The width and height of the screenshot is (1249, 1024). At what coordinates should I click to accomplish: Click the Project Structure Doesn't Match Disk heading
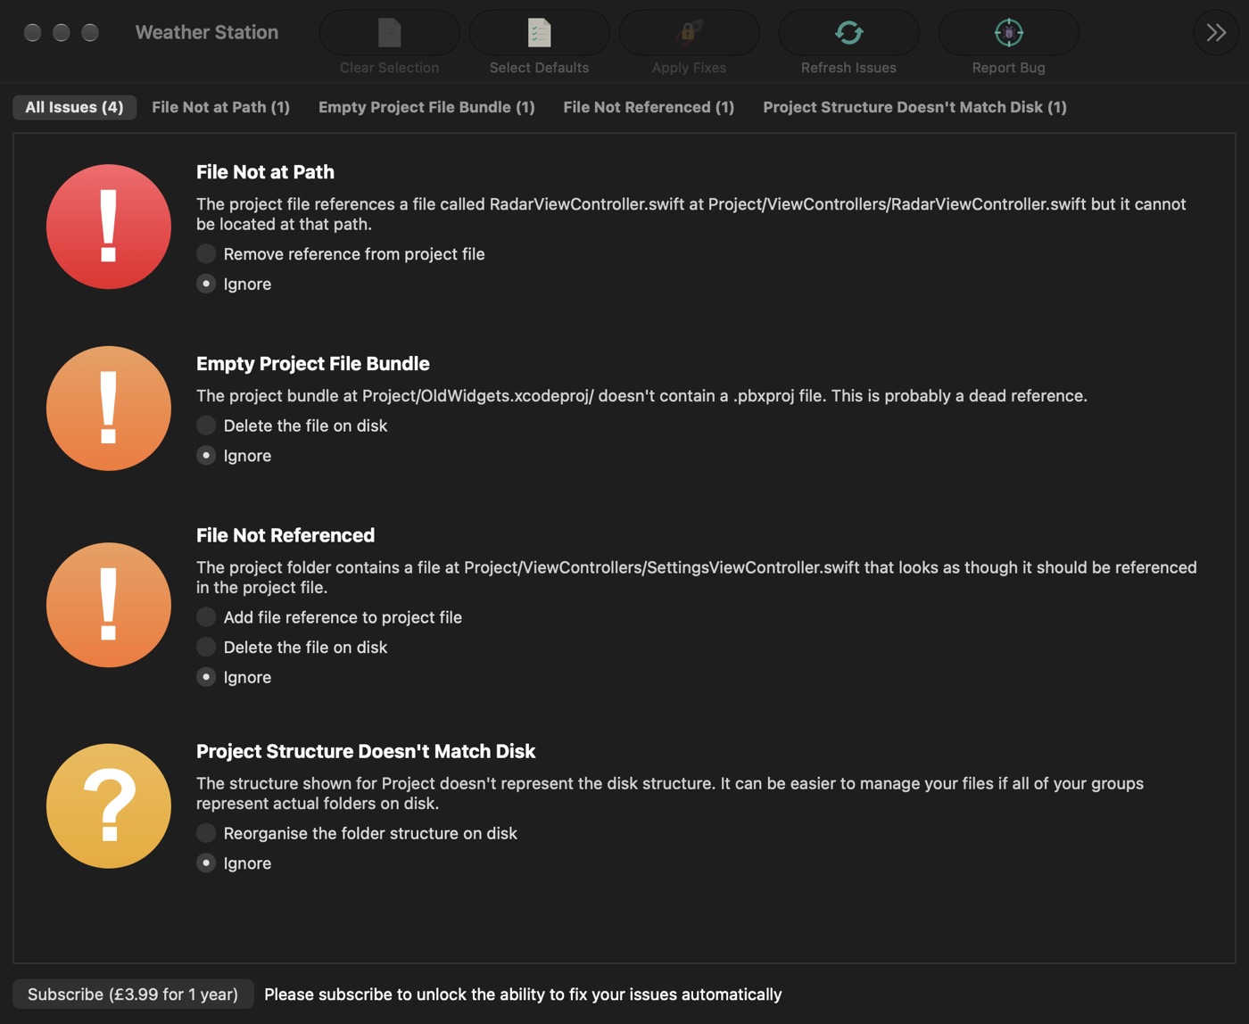[366, 751]
